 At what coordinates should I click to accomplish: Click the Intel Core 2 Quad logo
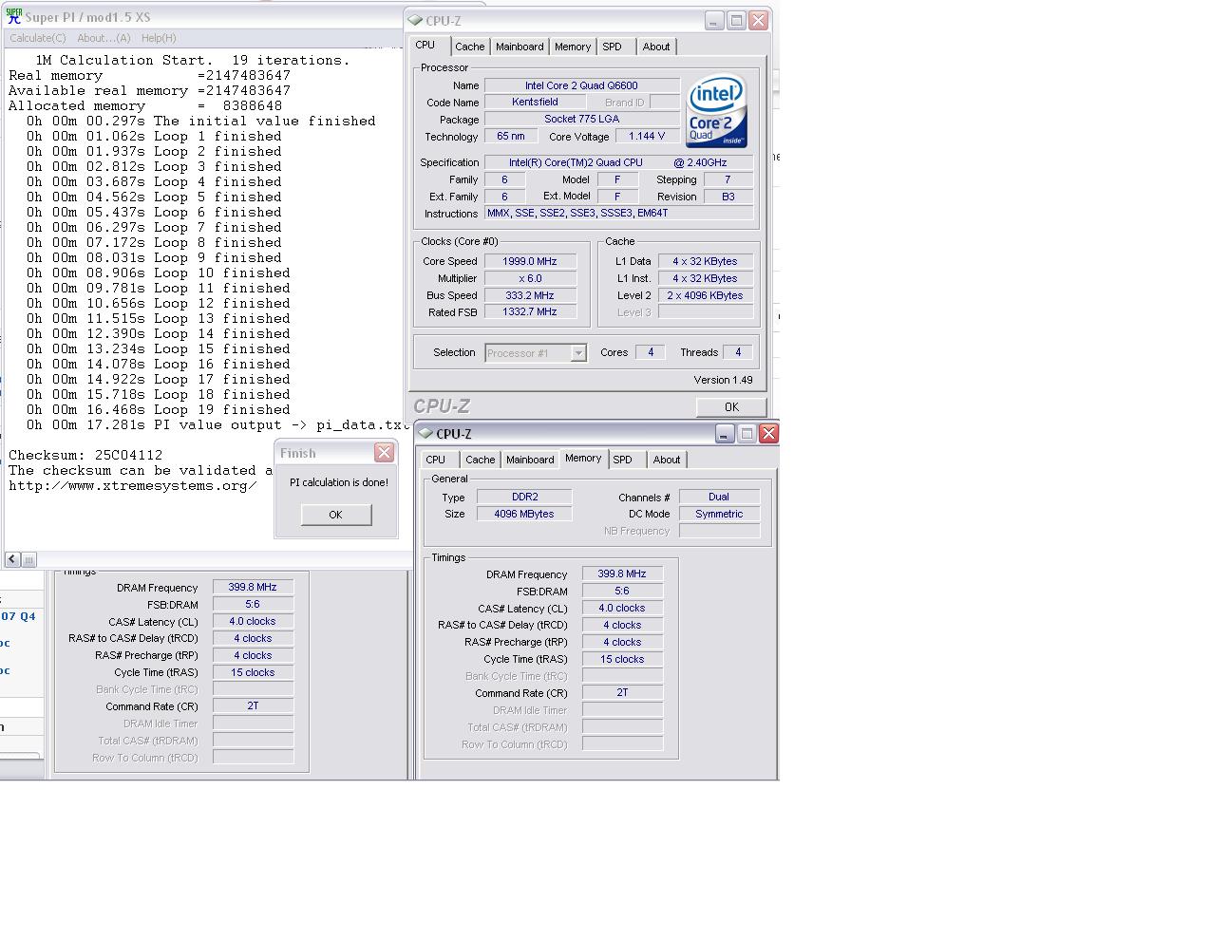[716, 112]
